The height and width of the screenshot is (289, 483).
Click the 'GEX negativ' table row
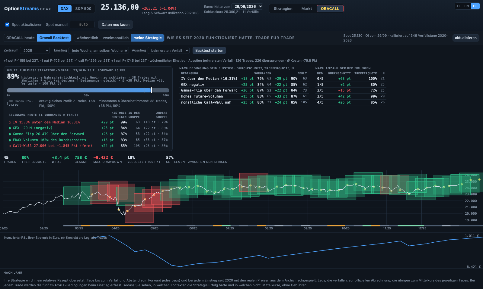pyautogui.click(x=244, y=85)
